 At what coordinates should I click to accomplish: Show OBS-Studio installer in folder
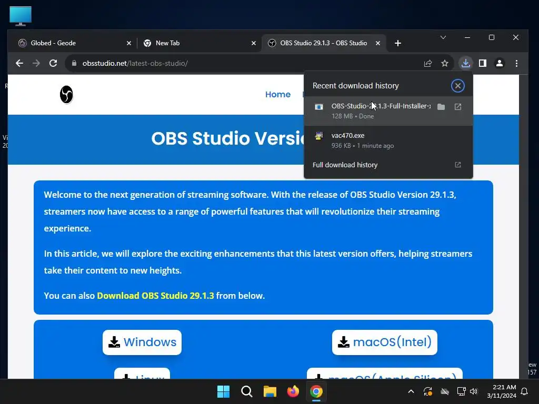click(441, 107)
